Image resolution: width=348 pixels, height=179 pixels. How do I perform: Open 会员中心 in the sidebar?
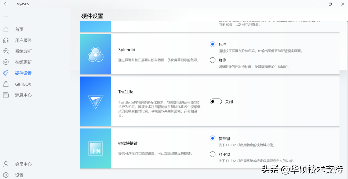tap(23, 164)
